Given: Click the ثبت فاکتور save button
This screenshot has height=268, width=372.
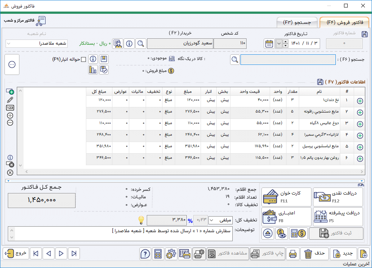Looking at the screenshot, I should (336, 233).
